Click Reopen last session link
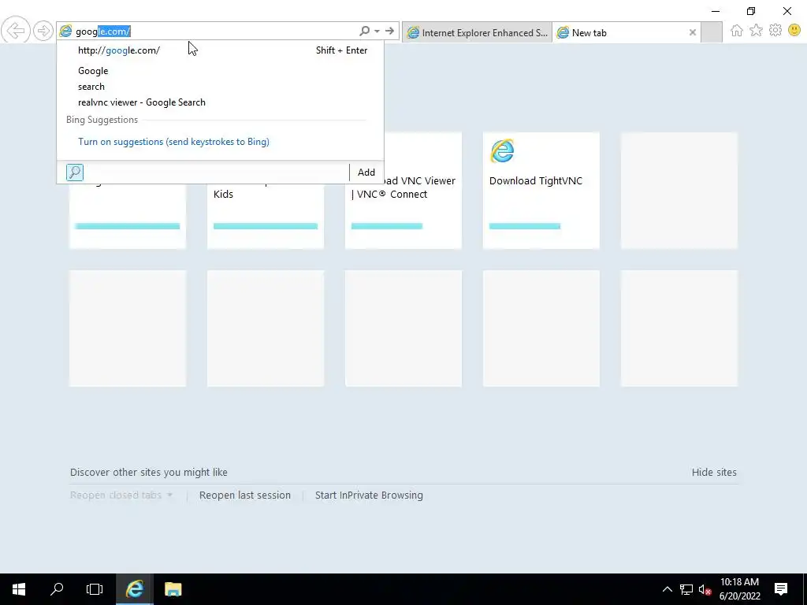The height and width of the screenshot is (605, 807). [245, 495]
